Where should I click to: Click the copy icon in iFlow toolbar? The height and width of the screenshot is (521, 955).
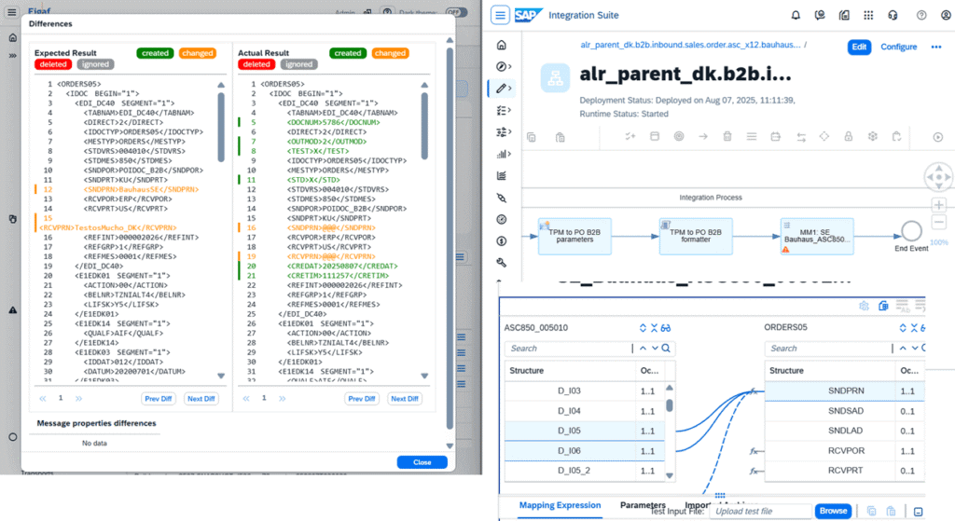pyautogui.click(x=531, y=138)
